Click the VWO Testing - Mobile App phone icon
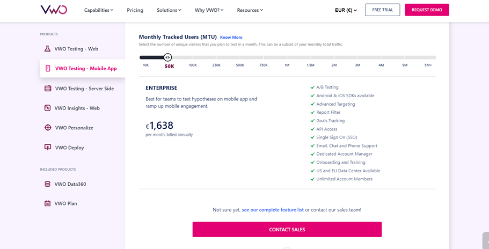Image resolution: width=489 pixels, height=249 pixels. coord(48,69)
